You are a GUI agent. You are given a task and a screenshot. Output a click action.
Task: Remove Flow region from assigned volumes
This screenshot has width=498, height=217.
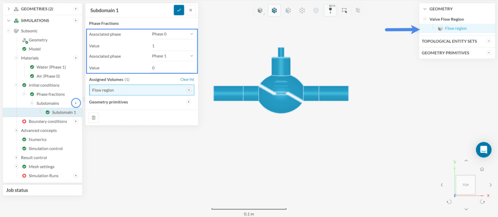[x=189, y=90]
